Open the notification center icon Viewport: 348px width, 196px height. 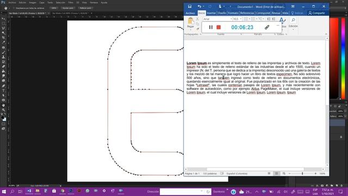[x=341, y=191]
